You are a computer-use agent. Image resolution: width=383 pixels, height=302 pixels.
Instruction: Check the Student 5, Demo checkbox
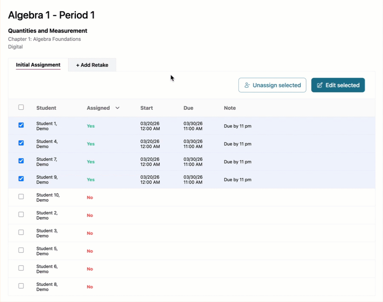pyautogui.click(x=21, y=251)
